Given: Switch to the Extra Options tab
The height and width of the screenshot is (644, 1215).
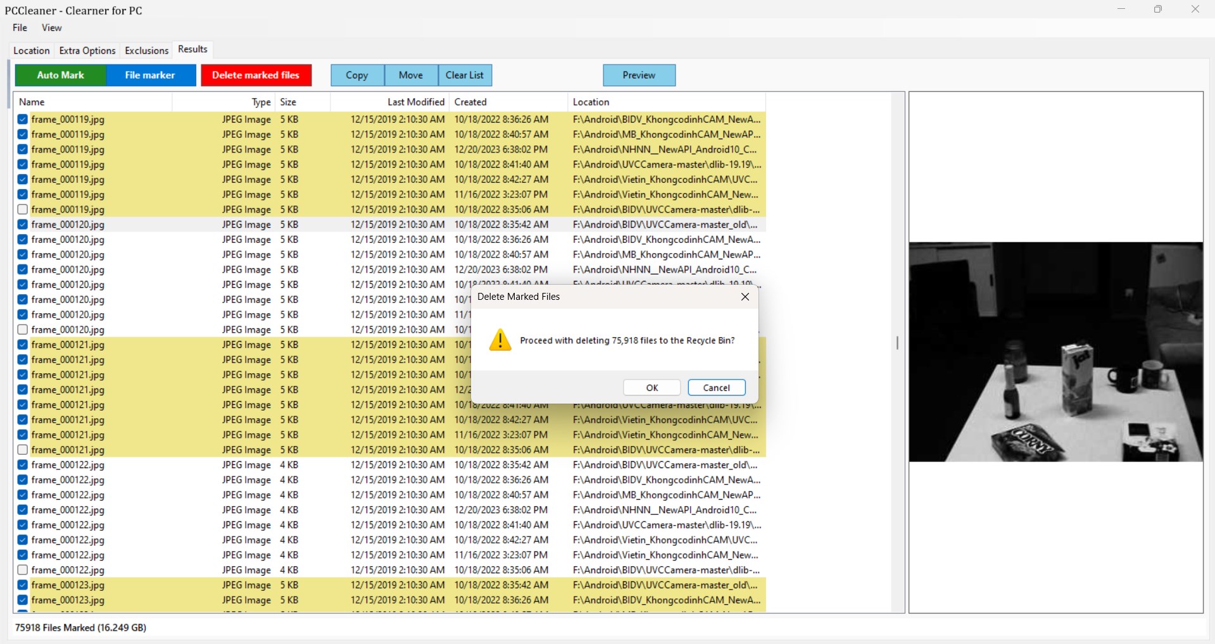Looking at the screenshot, I should (x=87, y=51).
